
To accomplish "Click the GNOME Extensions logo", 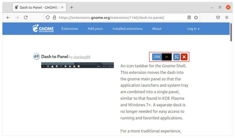I will click(43, 28).
